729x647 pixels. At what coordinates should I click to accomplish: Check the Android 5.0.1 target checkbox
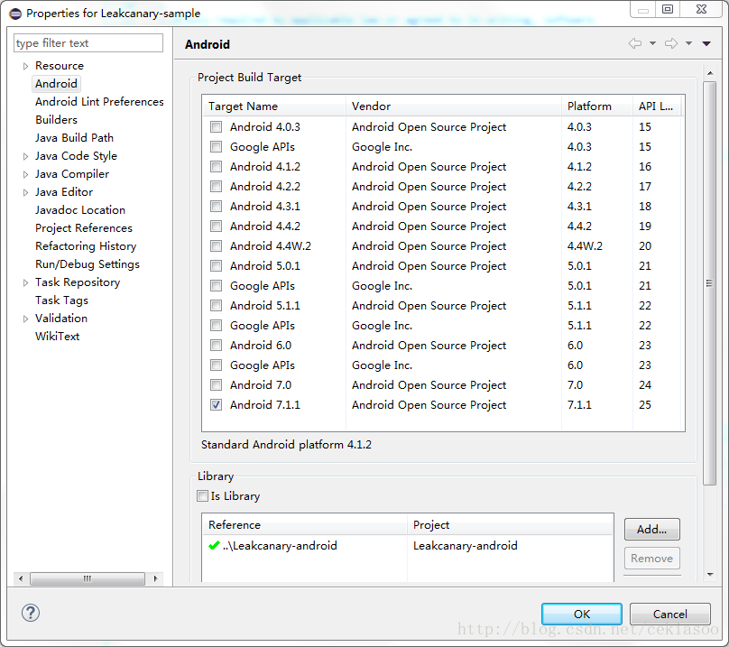(216, 266)
